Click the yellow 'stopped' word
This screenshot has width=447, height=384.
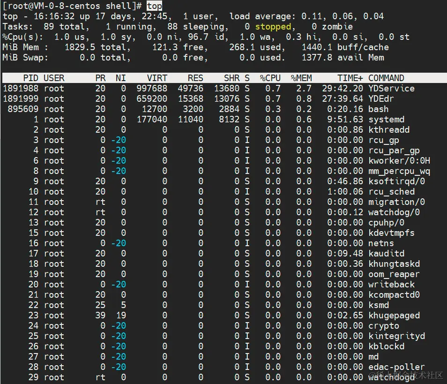pos(273,27)
